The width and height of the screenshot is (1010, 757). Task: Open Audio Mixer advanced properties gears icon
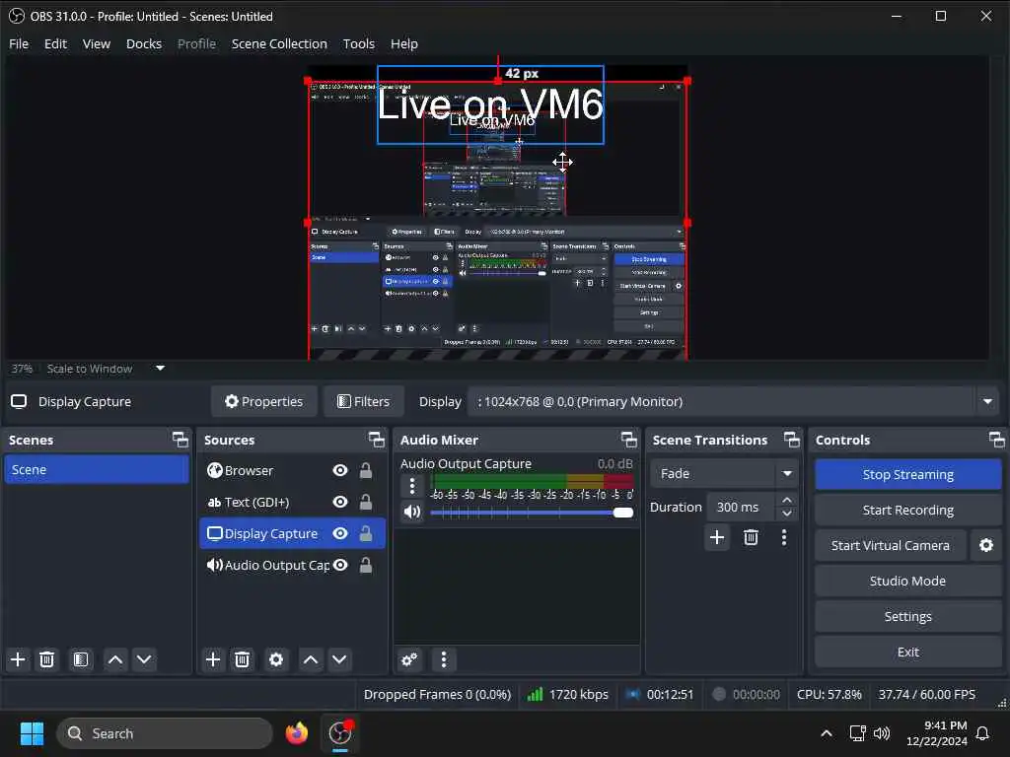(409, 659)
